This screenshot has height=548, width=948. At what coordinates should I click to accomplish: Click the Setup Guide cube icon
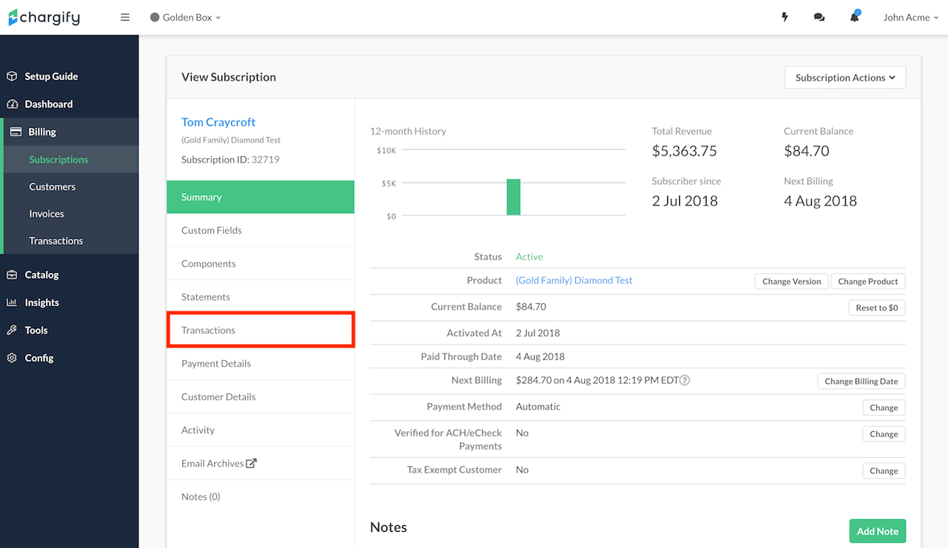(x=12, y=76)
